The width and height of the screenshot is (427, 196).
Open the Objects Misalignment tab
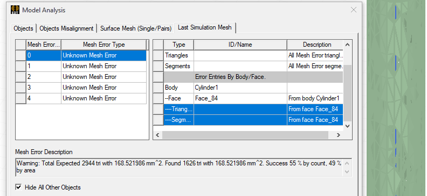pos(66,28)
